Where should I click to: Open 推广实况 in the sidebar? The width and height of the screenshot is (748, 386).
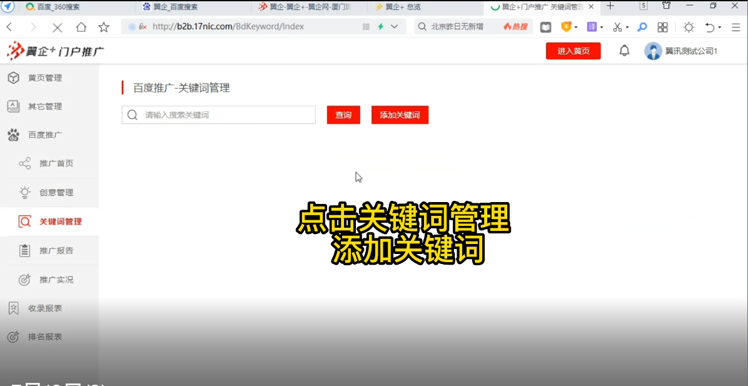point(56,280)
